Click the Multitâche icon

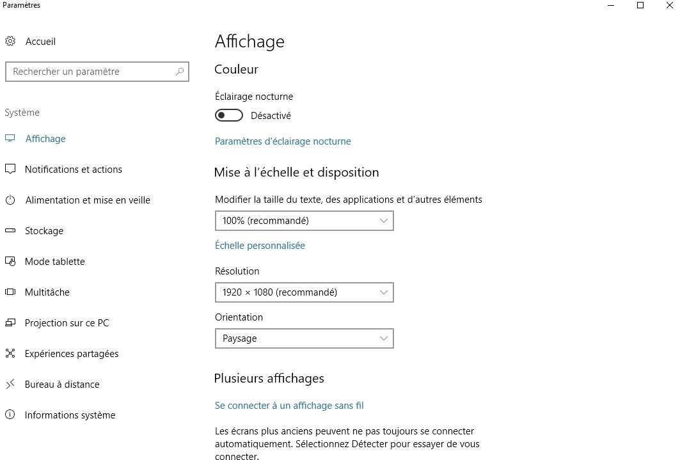pos(10,292)
